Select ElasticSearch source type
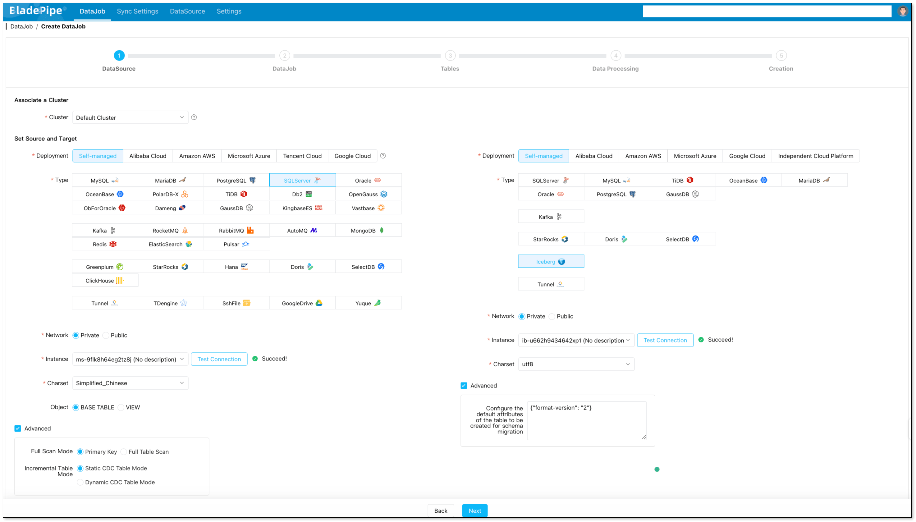916x522 pixels. click(171, 244)
